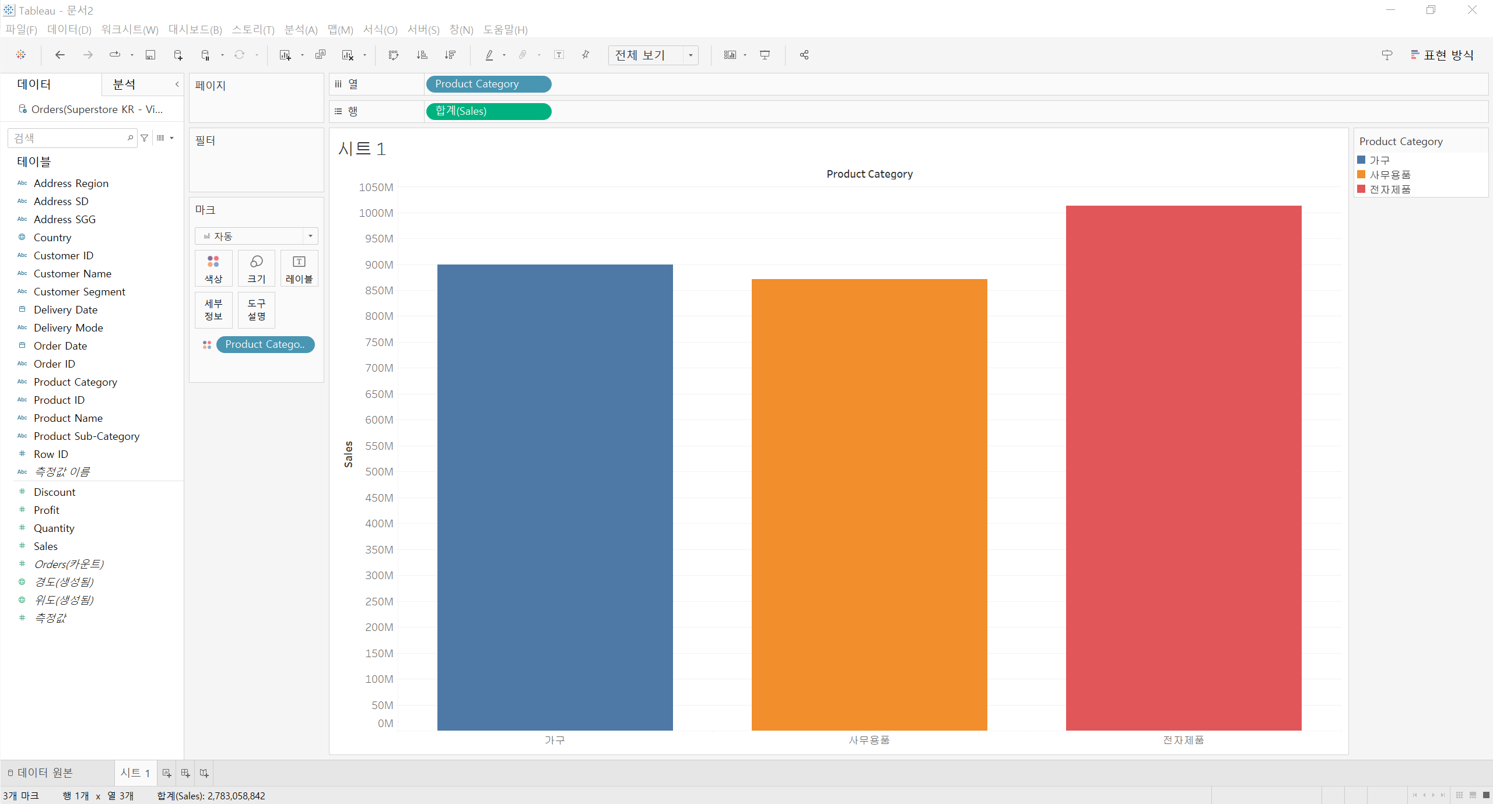Sort ascending using toolbar icon
This screenshot has width=1493, height=804.
422,55
